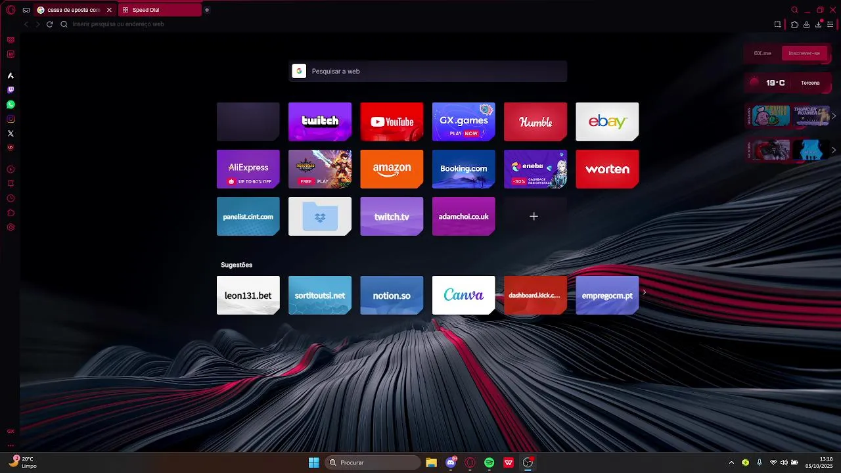The image size is (841, 473).
Task: Open History from the sidebar clock icon
Action: 11,198
